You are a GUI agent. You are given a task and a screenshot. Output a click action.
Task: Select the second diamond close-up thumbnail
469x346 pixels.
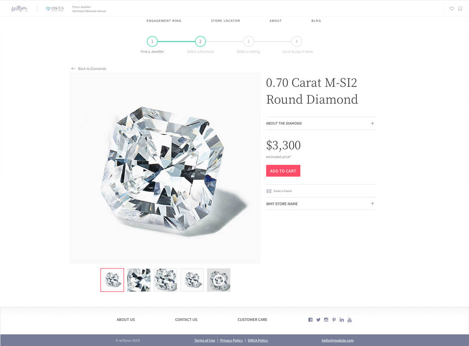(139, 280)
